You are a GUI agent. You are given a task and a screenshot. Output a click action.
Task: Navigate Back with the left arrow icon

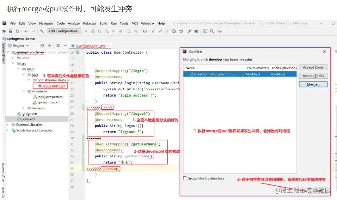26,31
